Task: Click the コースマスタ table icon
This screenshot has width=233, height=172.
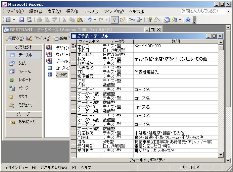Action: tap(49, 68)
